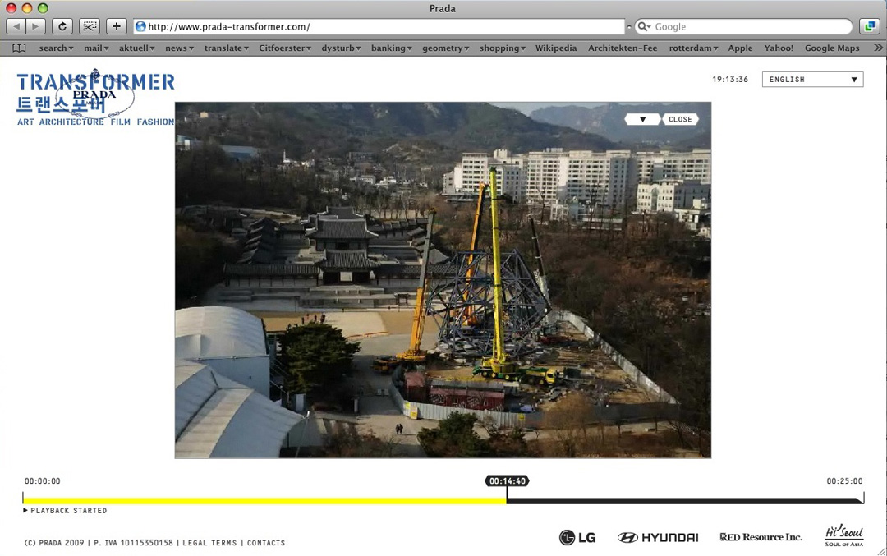Go back with the browser back arrow

tap(16, 26)
